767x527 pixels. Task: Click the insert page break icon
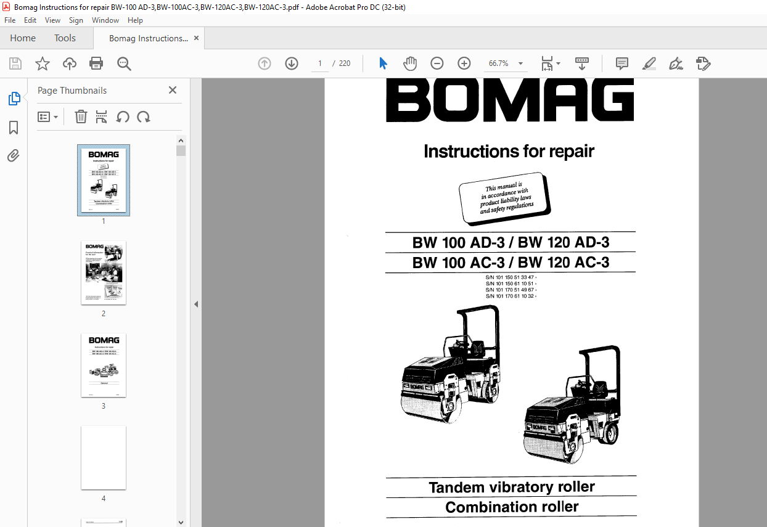[x=102, y=116]
